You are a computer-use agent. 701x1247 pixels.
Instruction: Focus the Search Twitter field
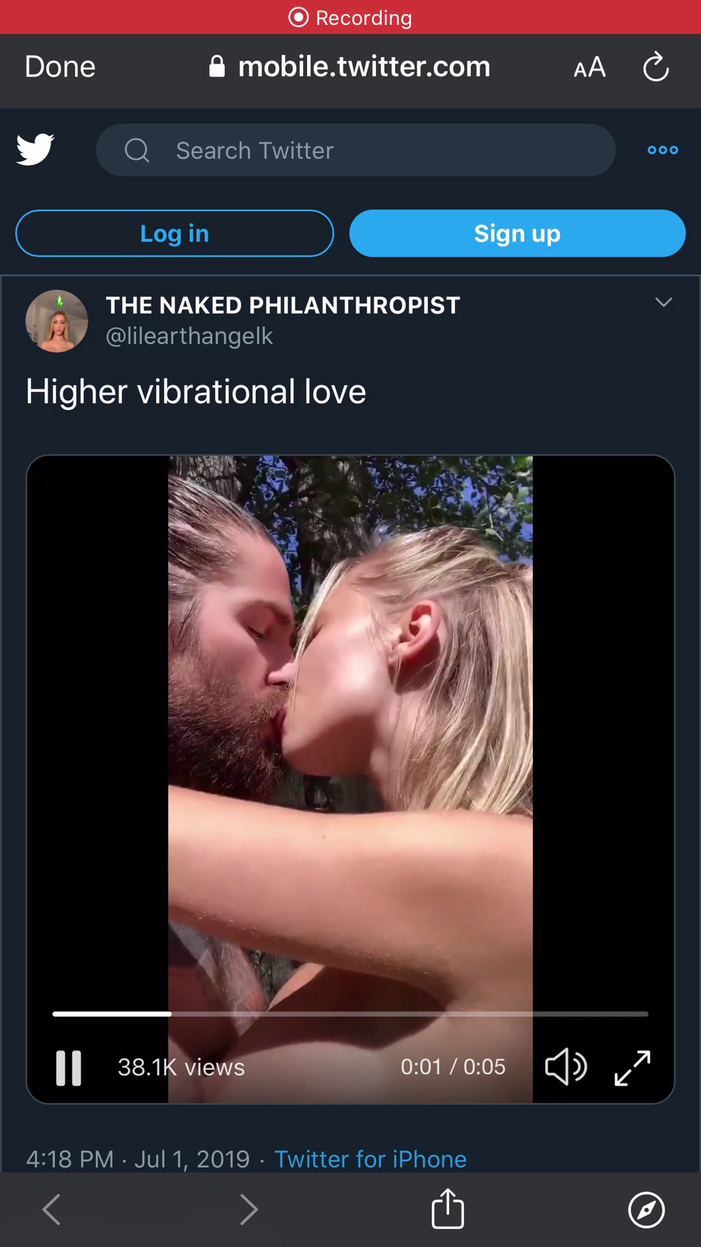pos(356,150)
